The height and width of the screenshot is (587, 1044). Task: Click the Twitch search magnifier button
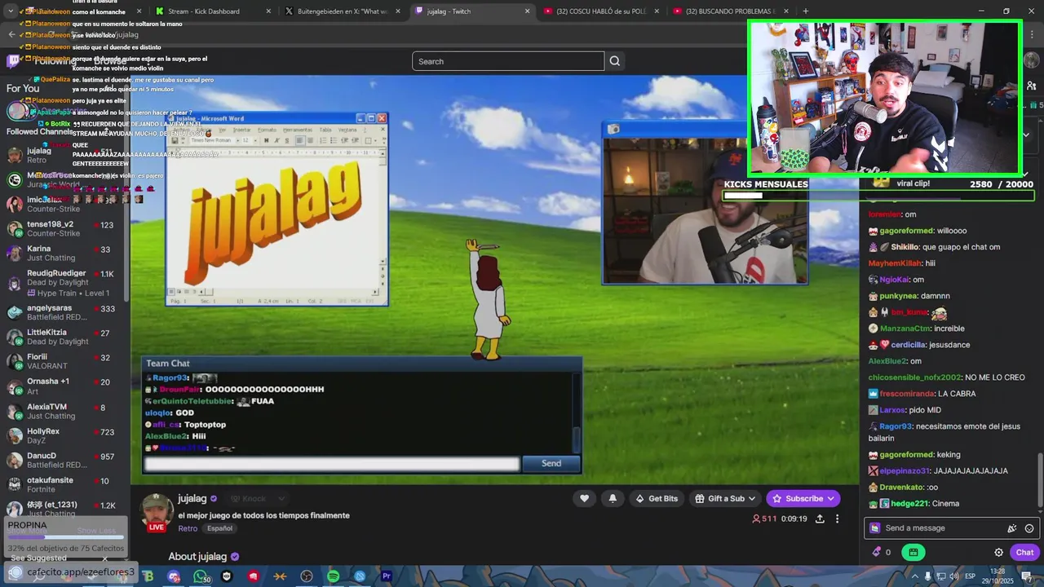pyautogui.click(x=615, y=61)
